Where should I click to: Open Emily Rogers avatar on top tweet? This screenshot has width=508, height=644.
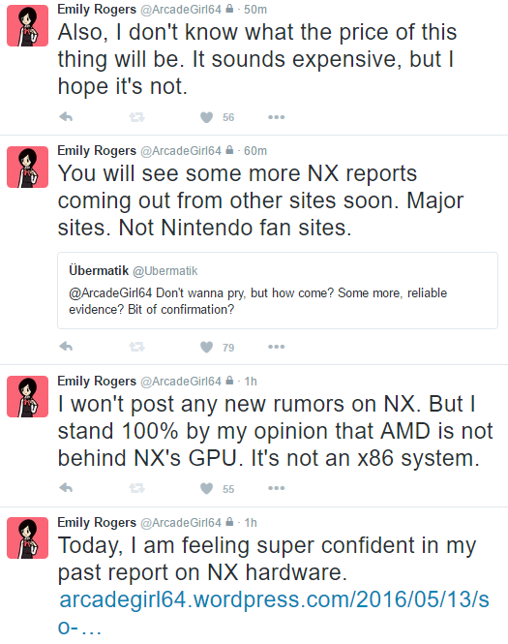(x=27, y=25)
